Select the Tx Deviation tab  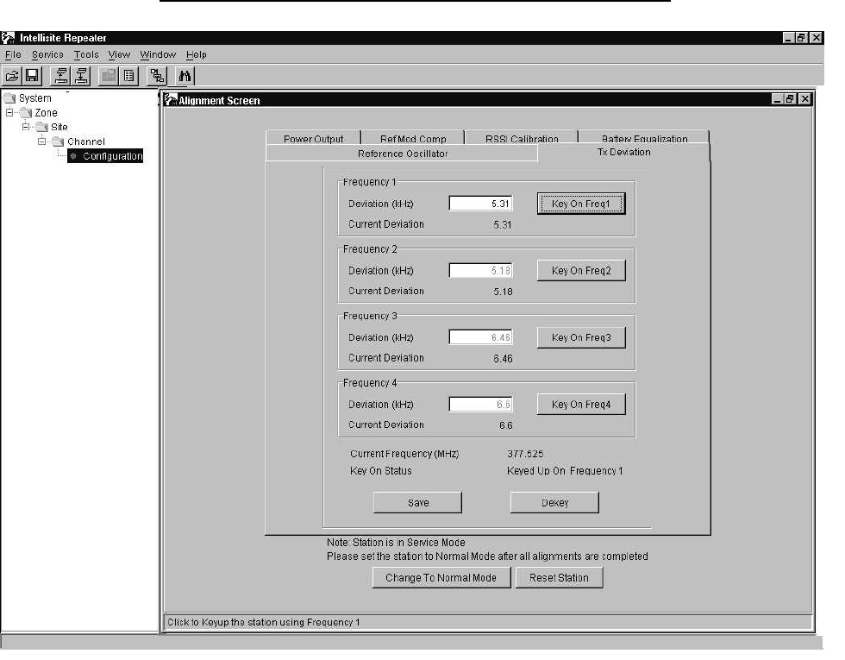(x=623, y=153)
